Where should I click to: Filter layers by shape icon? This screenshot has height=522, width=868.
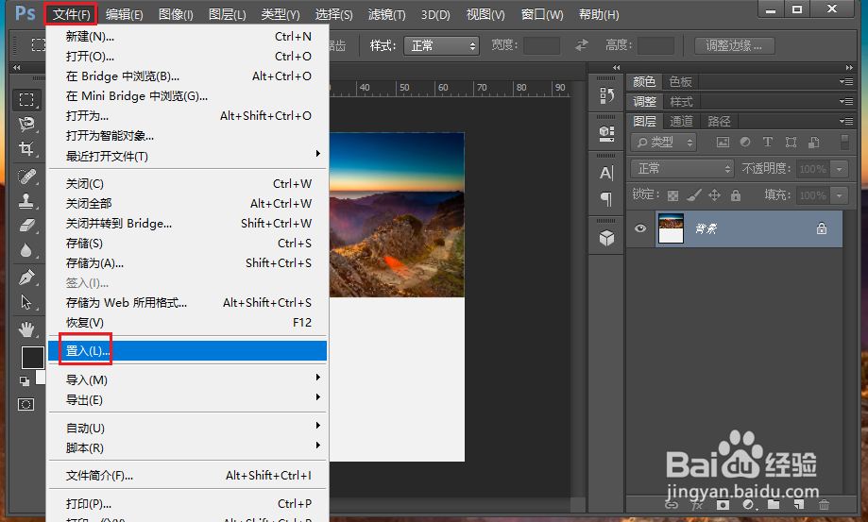791,143
